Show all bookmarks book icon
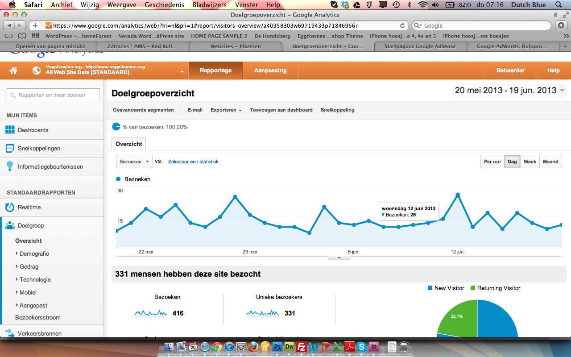 22,36
